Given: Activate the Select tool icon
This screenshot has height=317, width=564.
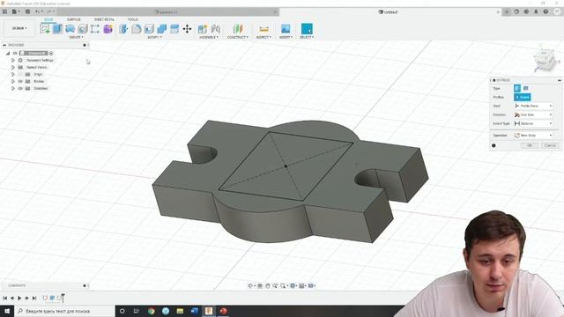Looking at the screenshot, I should [x=307, y=29].
